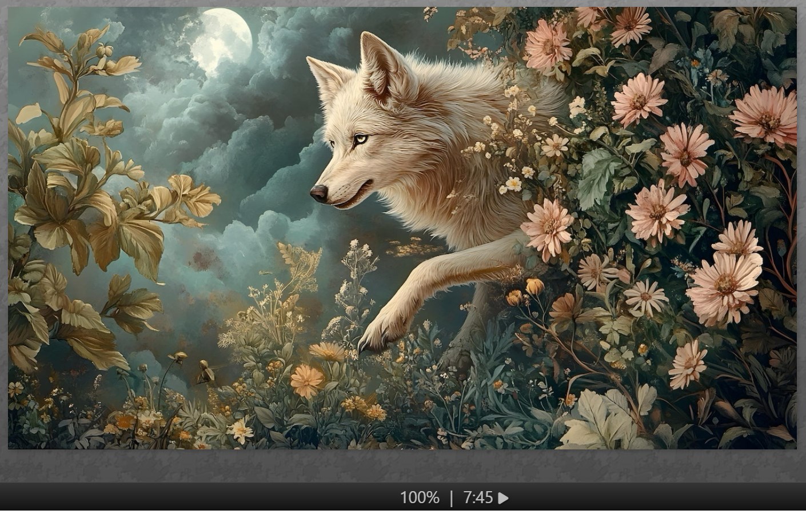Click the white wolf painting image
The image size is (806, 518).
tap(402, 228)
